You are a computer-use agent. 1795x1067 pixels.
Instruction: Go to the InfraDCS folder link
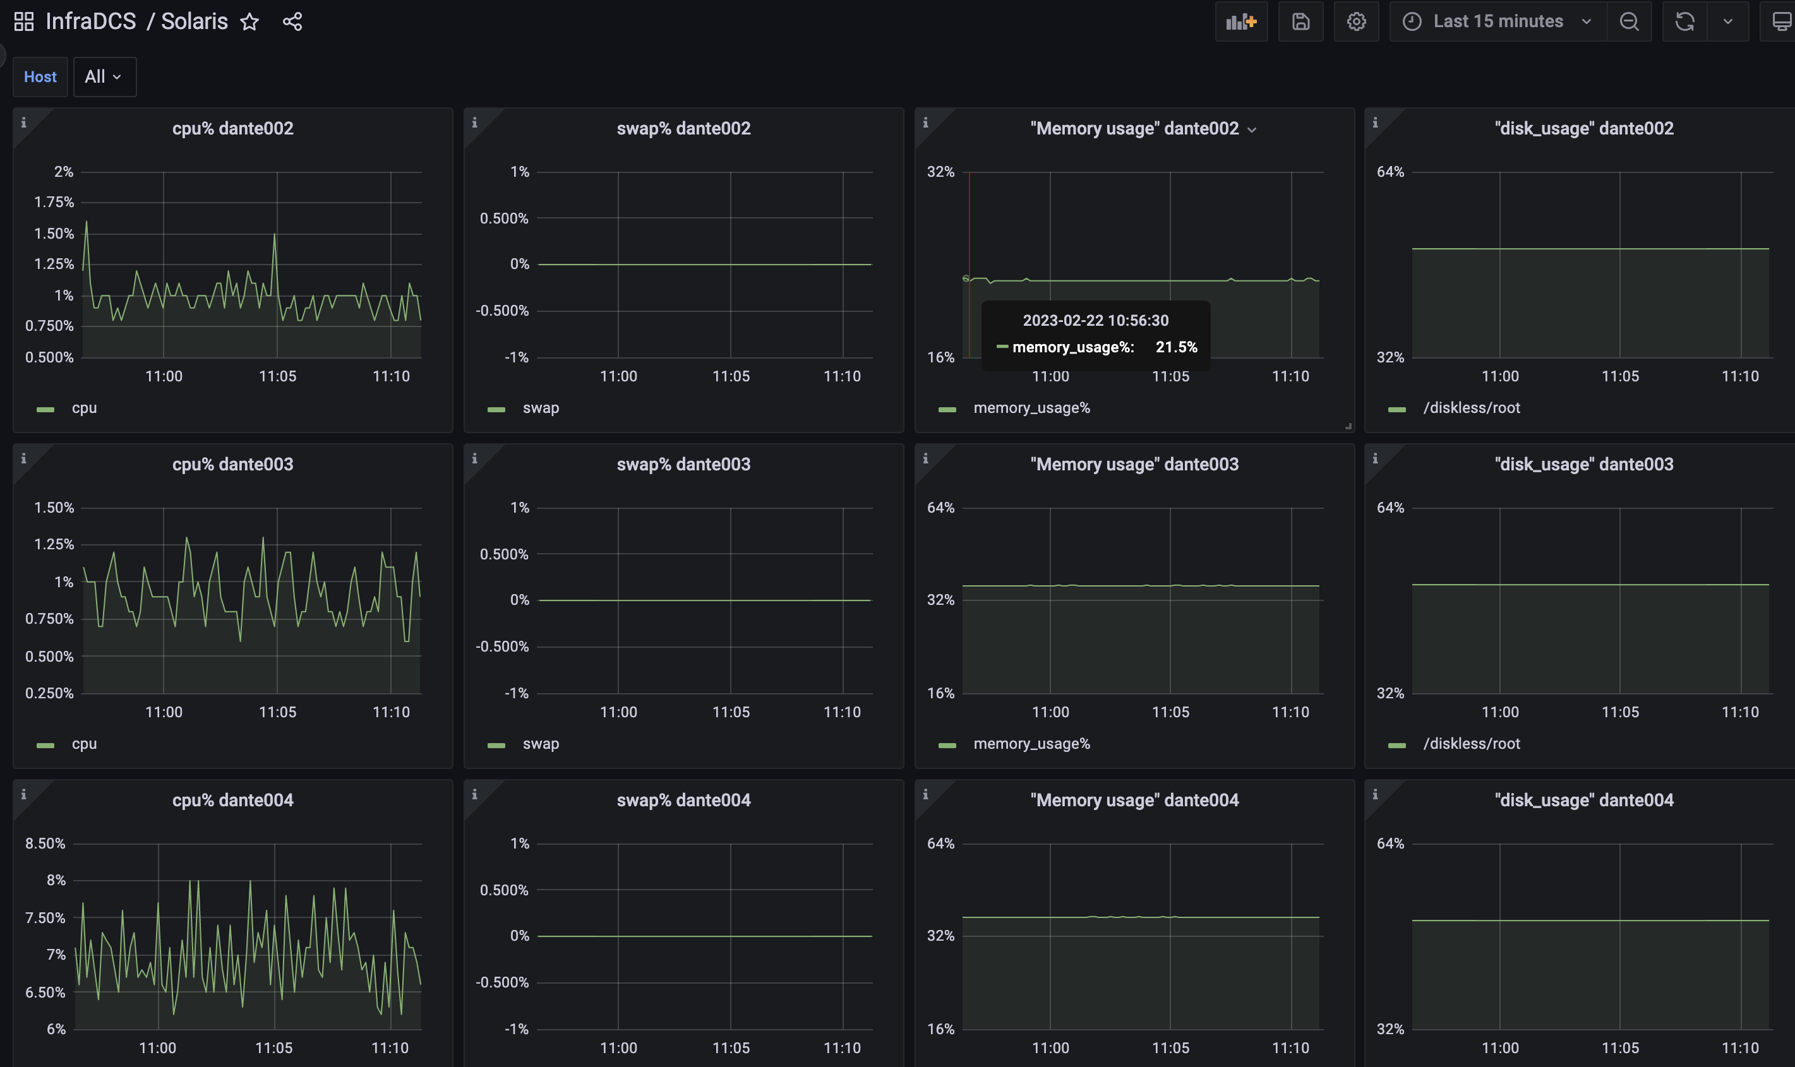click(x=90, y=21)
